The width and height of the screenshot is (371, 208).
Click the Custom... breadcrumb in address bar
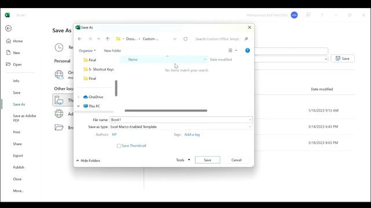coord(150,39)
